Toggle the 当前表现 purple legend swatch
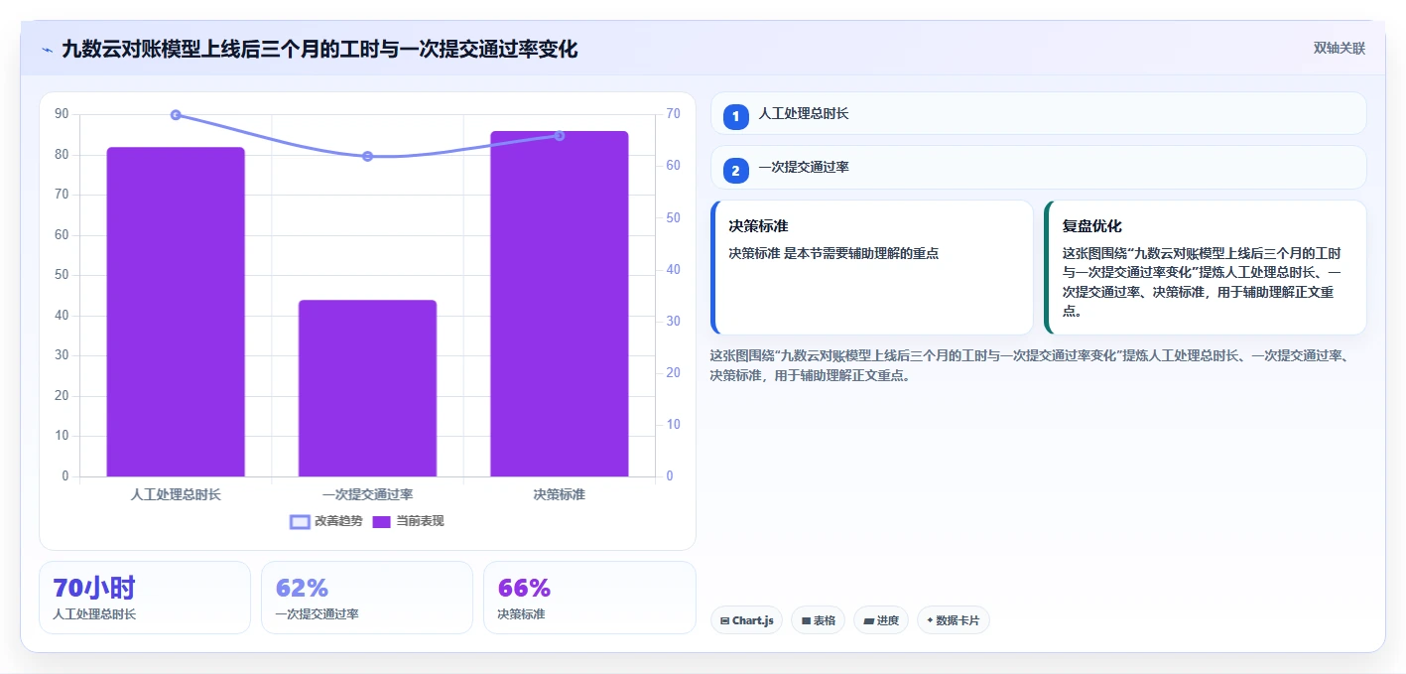1406x674 pixels. [x=382, y=521]
